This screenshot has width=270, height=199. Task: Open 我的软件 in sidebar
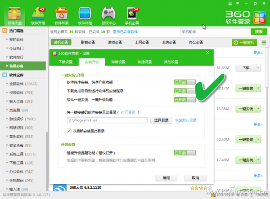tap(16, 40)
